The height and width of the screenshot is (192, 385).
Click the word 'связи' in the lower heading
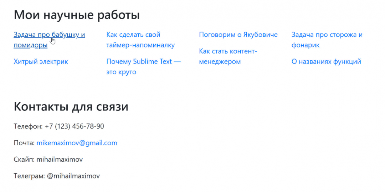pyautogui.click(x=112, y=107)
